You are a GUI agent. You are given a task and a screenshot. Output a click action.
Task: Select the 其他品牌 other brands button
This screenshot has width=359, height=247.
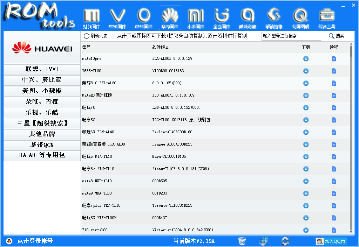point(42,134)
